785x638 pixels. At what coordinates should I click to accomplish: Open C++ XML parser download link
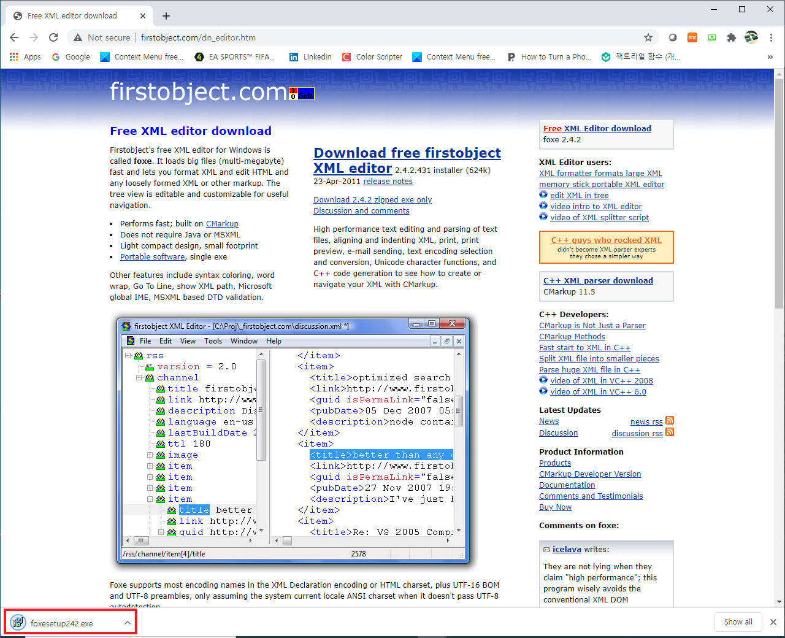[x=598, y=281]
